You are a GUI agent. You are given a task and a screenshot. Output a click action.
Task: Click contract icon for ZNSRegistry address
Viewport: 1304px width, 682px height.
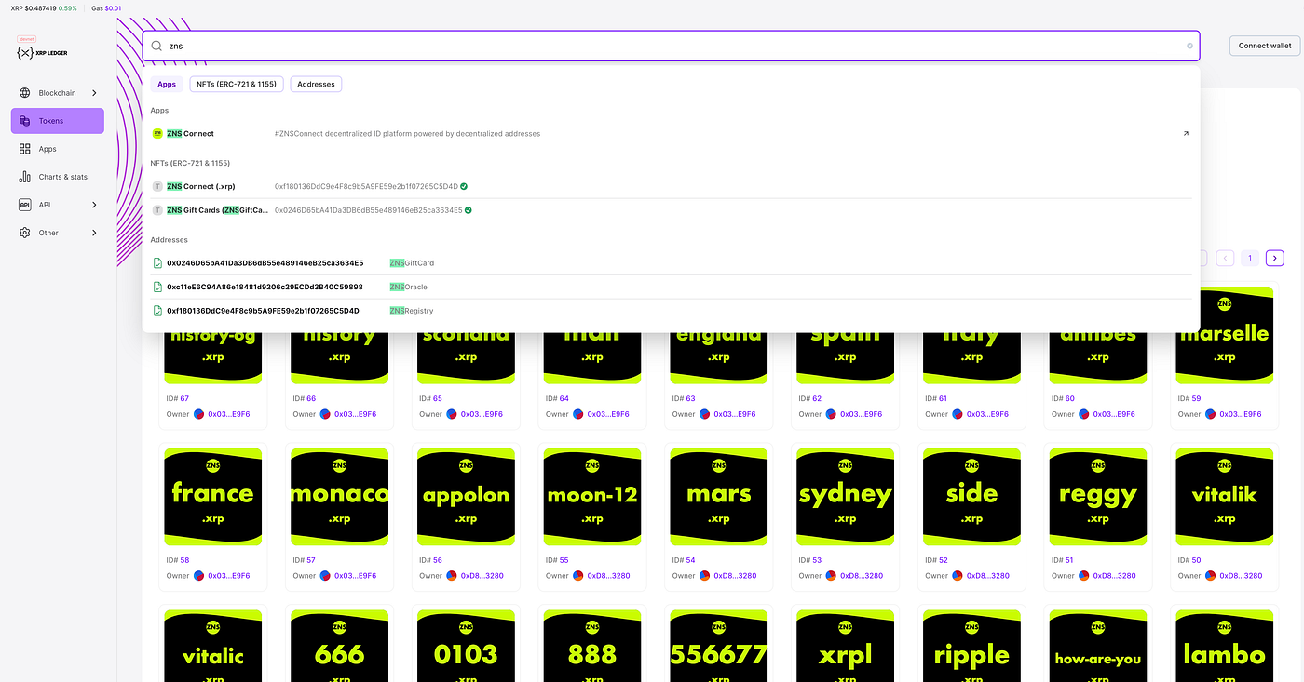(157, 311)
